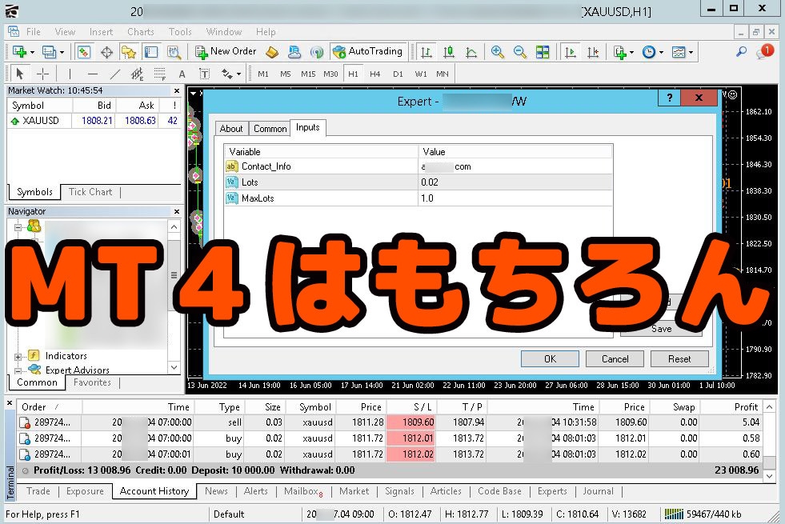The image size is (785, 524).
Task: Zoom in on the chart
Action: [x=497, y=51]
